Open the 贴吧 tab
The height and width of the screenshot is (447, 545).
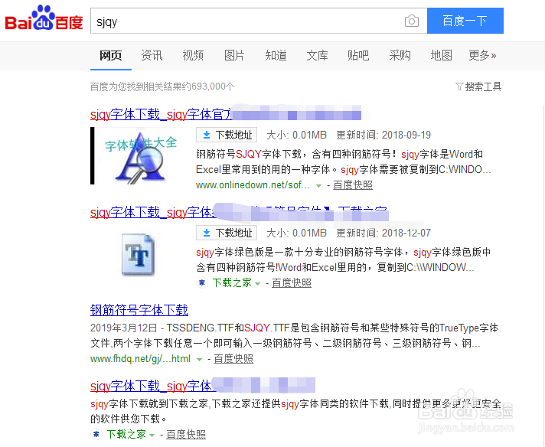point(358,55)
